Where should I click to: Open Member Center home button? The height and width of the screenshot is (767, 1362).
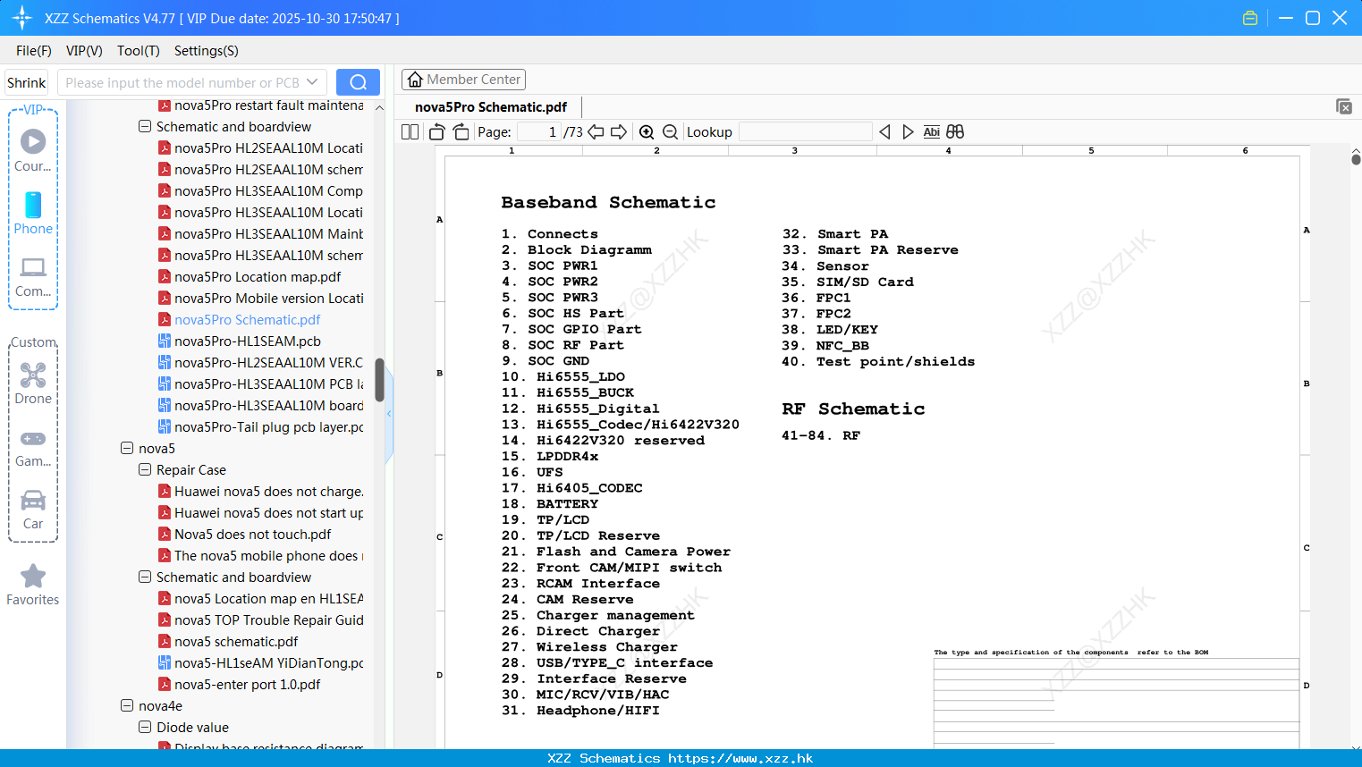click(463, 80)
